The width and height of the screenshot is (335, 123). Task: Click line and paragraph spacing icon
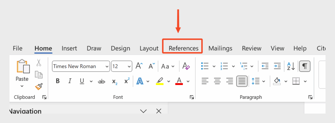[256, 81]
